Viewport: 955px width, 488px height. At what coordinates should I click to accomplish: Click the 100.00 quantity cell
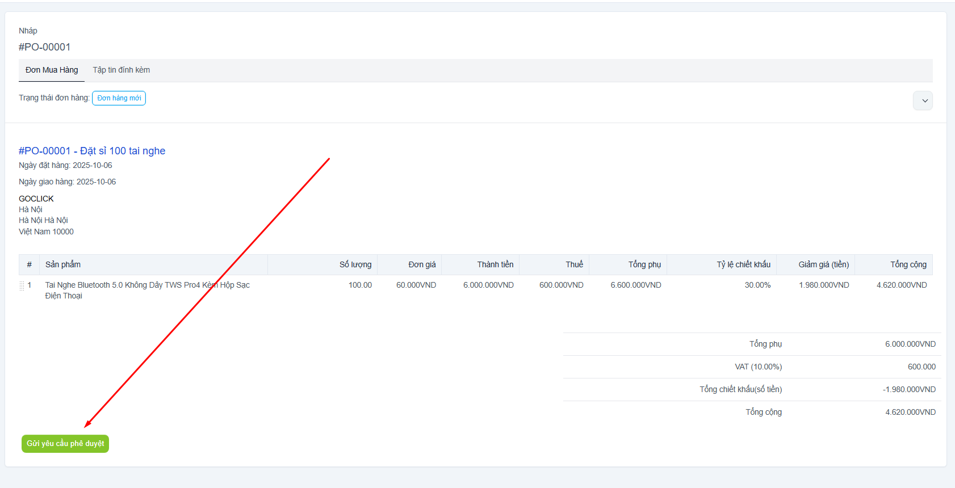point(360,285)
